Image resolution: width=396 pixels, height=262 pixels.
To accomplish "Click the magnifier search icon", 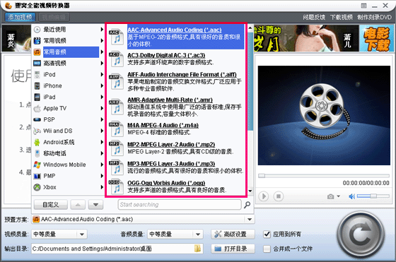I will 248,205.
